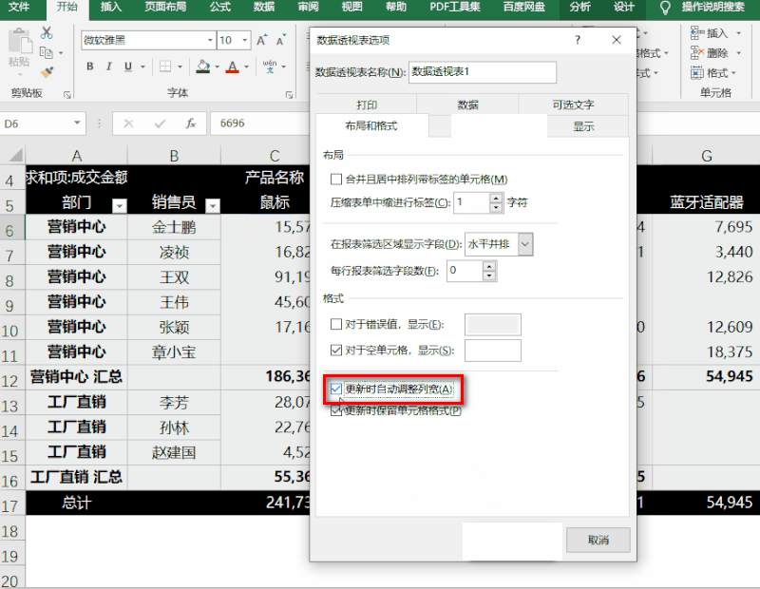Switch to the 分析 ribbon tab

tap(580, 8)
